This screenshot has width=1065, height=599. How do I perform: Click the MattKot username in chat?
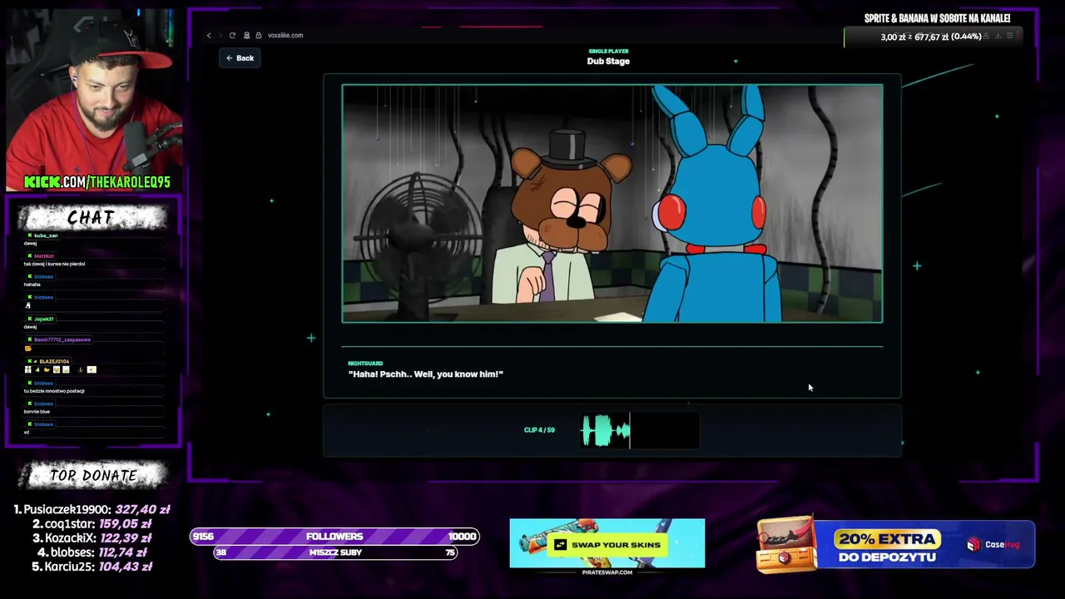pos(44,256)
